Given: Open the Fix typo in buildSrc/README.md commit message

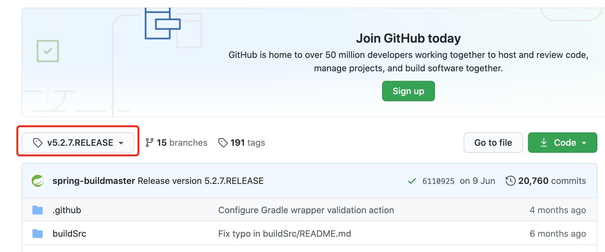Looking at the screenshot, I should coord(284,233).
